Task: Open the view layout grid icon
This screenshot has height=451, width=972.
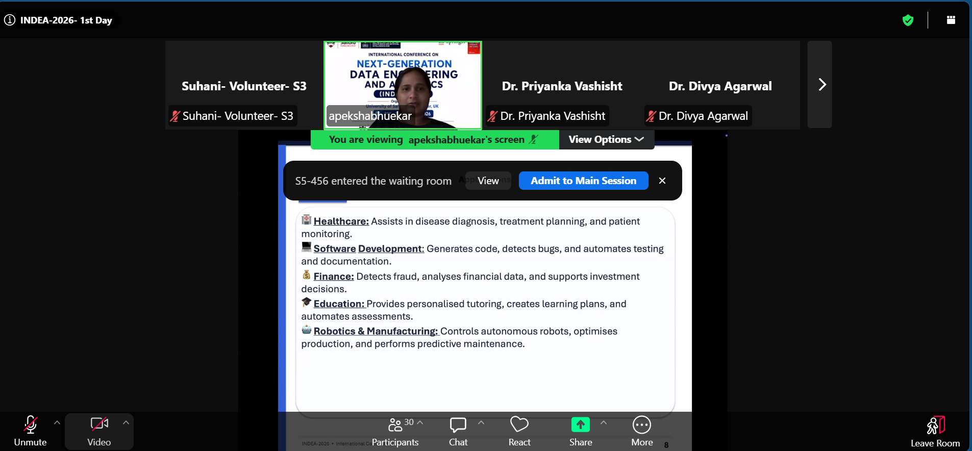Action: tap(951, 20)
